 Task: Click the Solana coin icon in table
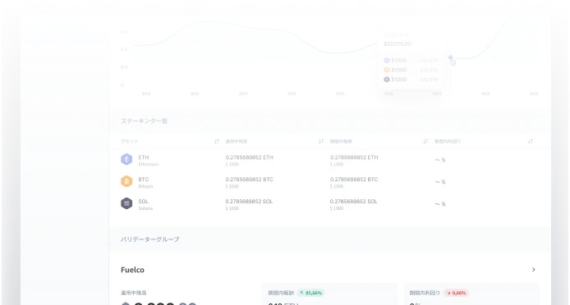[x=126, y=203]
